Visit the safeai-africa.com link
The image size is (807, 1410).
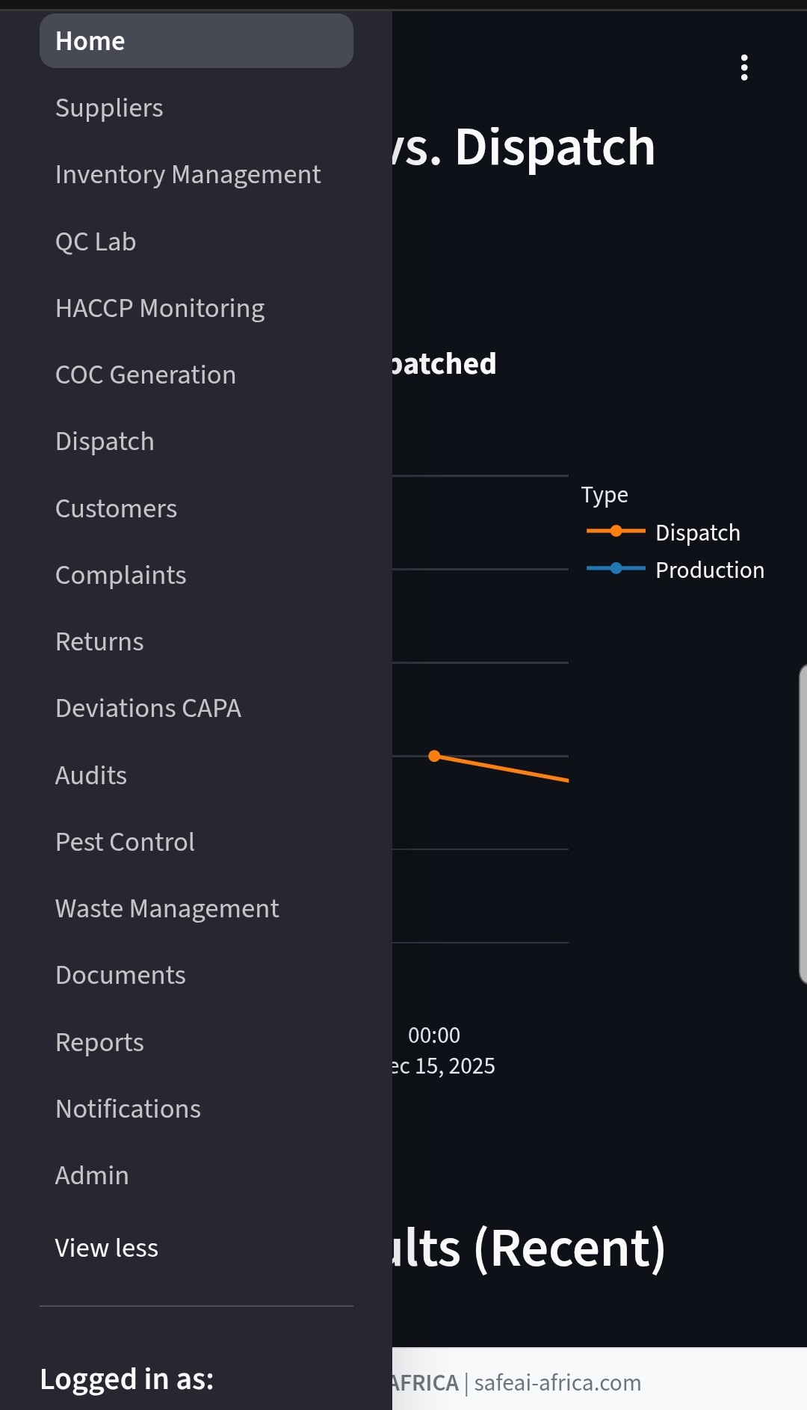(x=557, y=1382)
